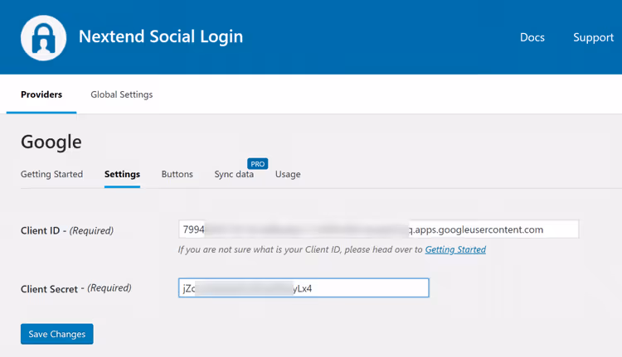Viewport: 622px width, 357px height.
Task: Click the Client ID - (Required) label
Action: click(x=67, y=230)
